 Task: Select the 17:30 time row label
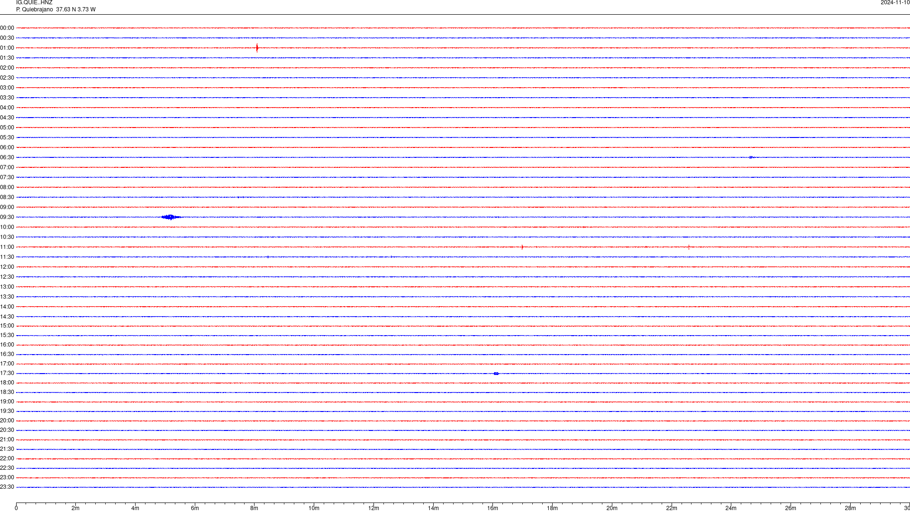7,373
